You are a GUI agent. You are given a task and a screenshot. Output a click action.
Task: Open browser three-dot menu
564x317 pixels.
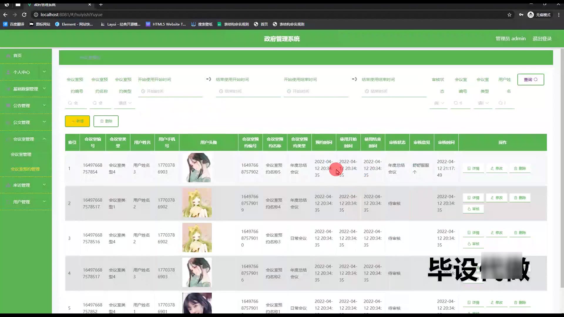[x=559, y=15]
